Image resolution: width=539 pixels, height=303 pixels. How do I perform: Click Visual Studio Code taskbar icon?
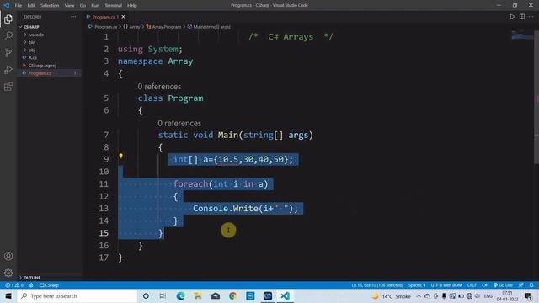click(x=285, y=295)
